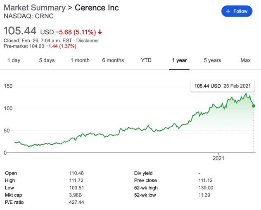Click the Cerence Inc company title
The width and height of the screenshot is (261, 210).
click(x=97, y=8)
